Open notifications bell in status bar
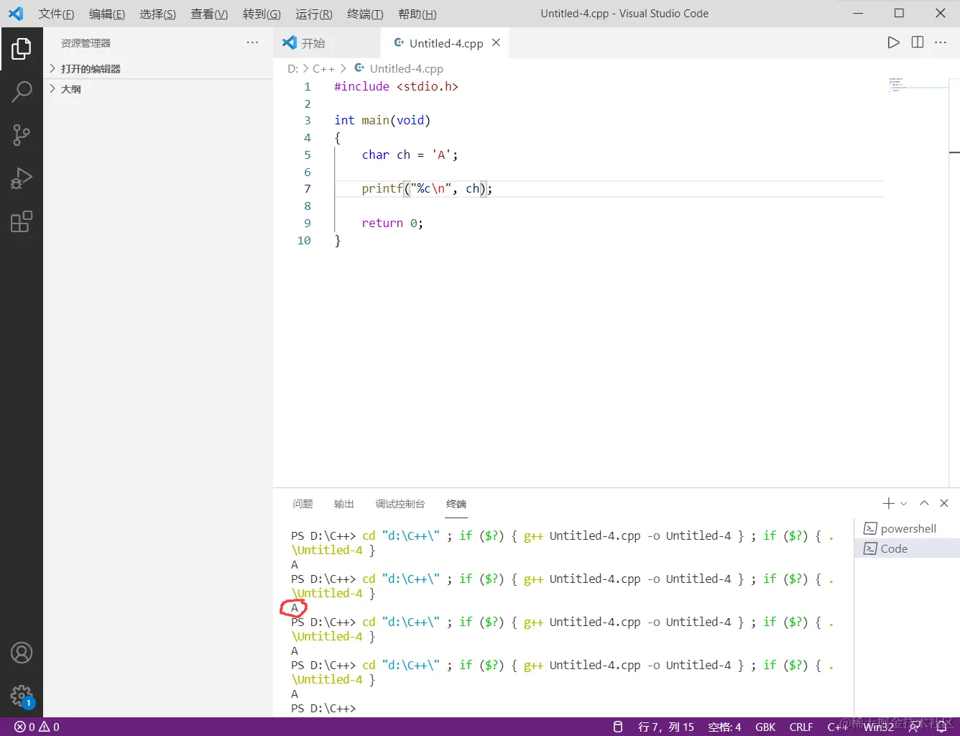The image size is (960, 736). point(941,727)
